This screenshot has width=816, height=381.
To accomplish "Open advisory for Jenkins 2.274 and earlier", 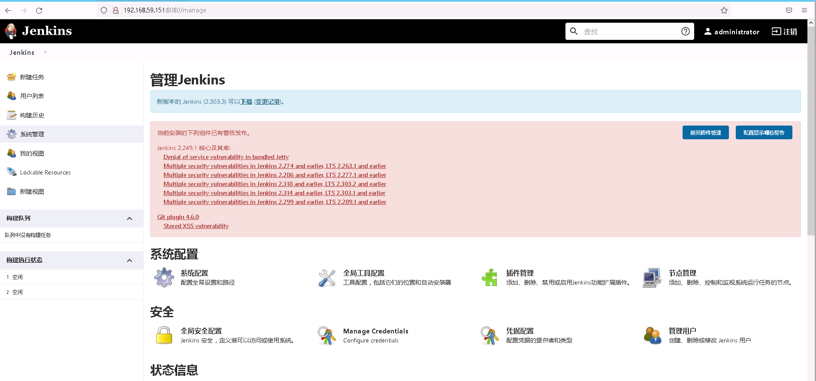I will (275, 166).
